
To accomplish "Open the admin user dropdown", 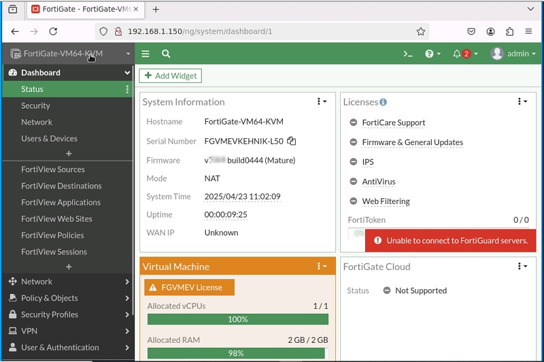I will pyautogui.click(x=513, y=54).
